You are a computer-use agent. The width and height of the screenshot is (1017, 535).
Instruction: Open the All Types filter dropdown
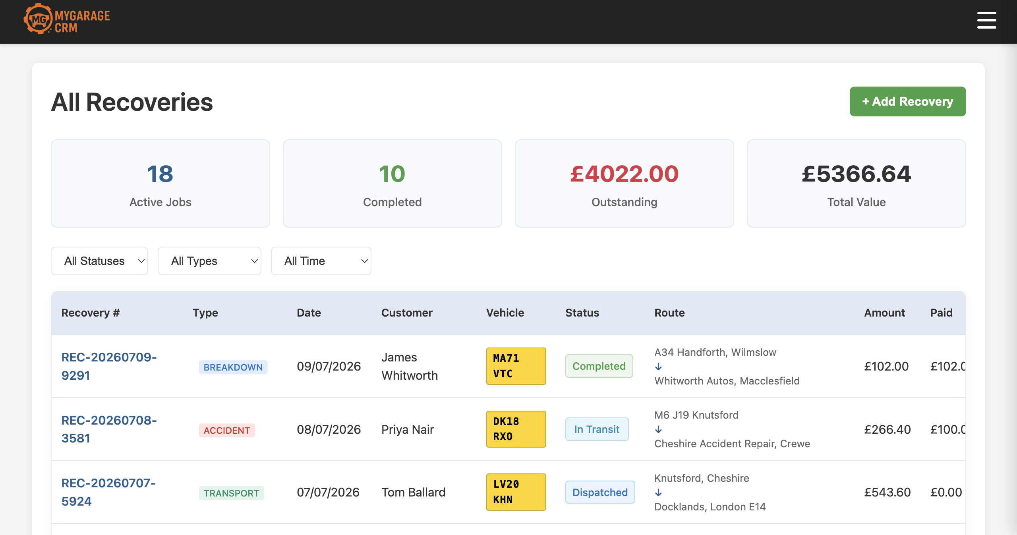[x=209, y=261]
